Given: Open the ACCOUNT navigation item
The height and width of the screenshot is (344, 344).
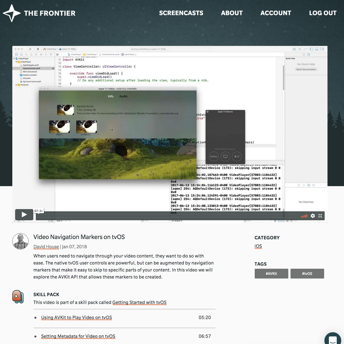Looking at the screenshot, I should (x=276, y=13).
